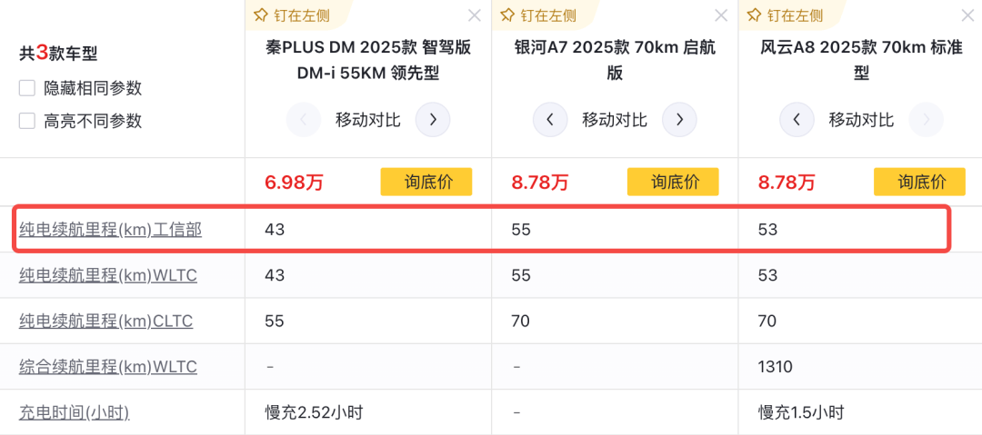Move 风云A8 column to the left
The height and width of the screenshot is (435, 982).
click(x=797, y=120)
